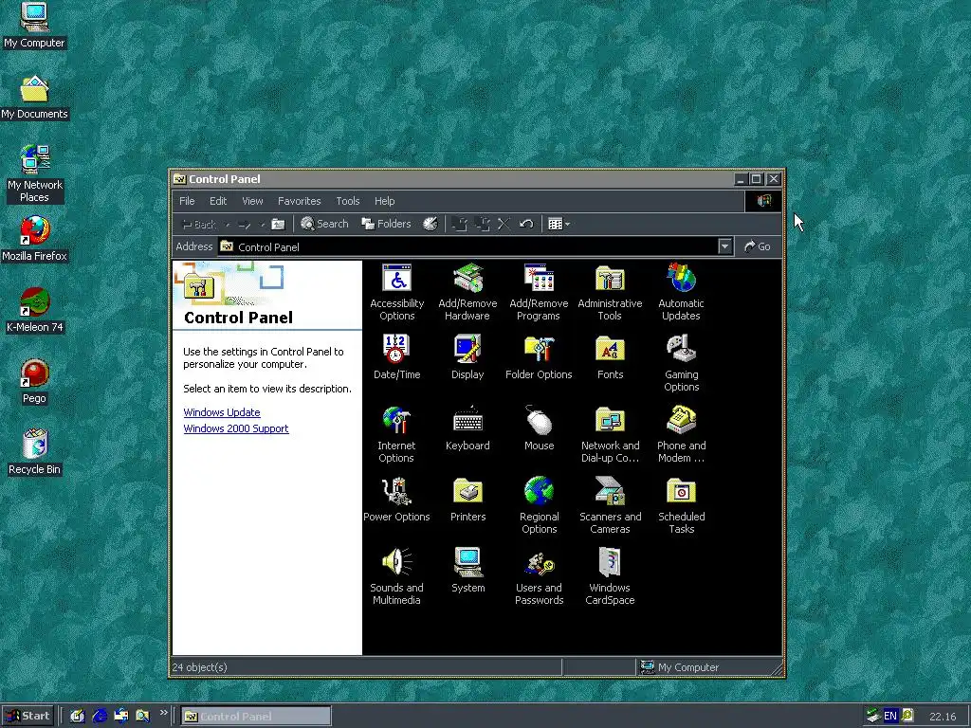The image size is (971, 728).
Task: Click the EN language indicator
Action: coord(889,717)
